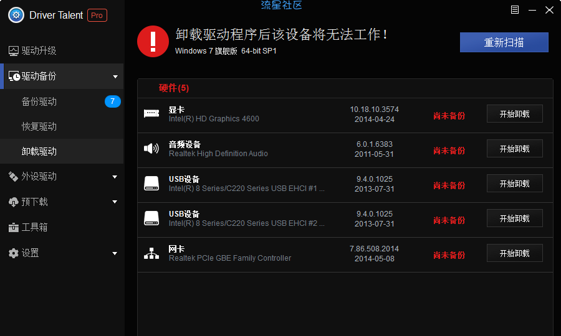Click the red exclamation warning icon
This screenshot has width=561, height=336.
[x=153, y=41]
